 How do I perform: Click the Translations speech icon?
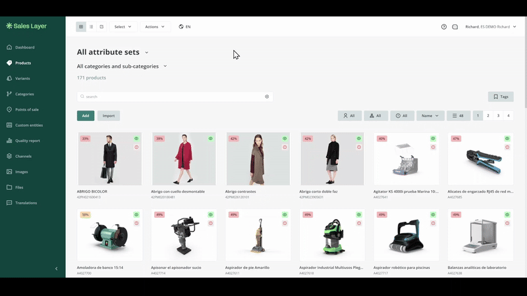pyautogui.click(x=9, y=203)
